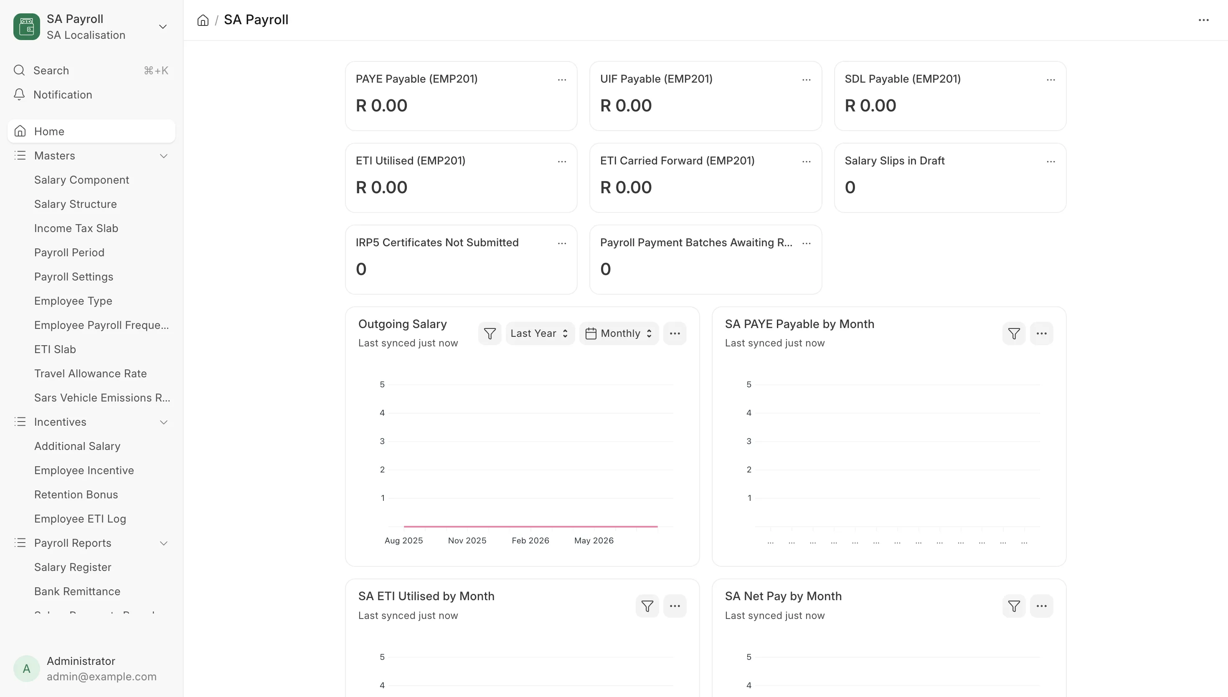The image size is (1228, 697).
Task: Click filter icon on SA Net Pay chart
Action: tap(1014, 606)
